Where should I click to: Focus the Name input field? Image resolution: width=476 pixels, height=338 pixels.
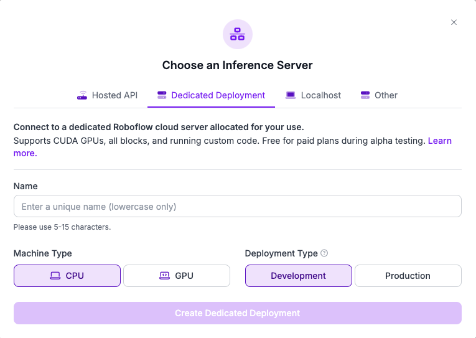[x=238, y=206]
